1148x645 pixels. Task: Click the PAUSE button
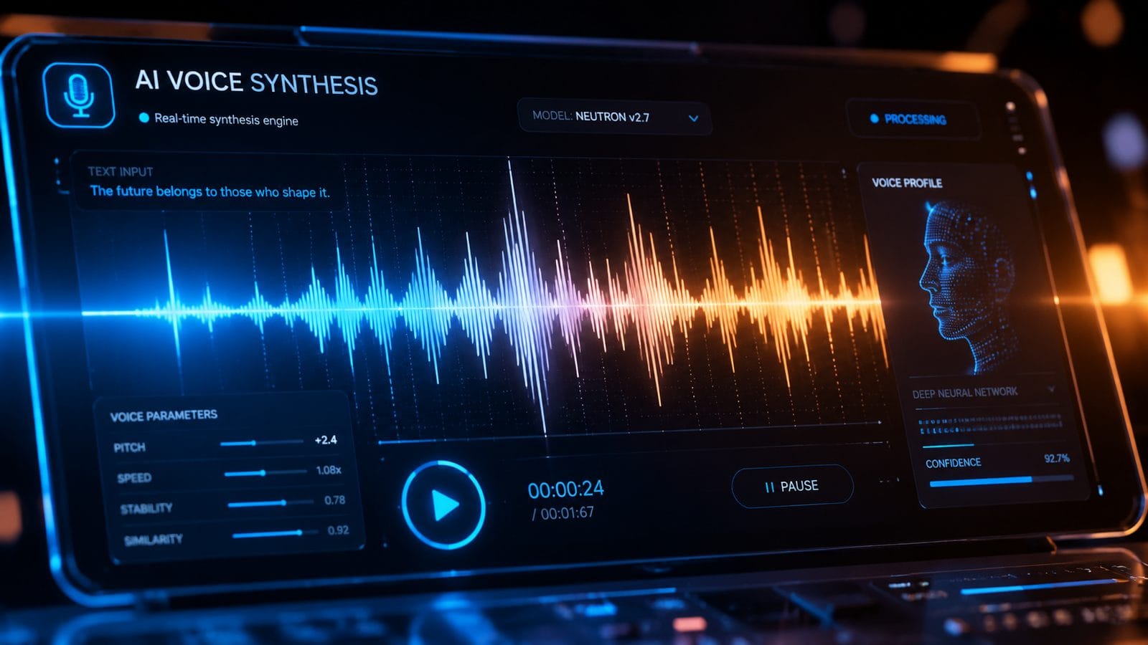click(792, 487)
